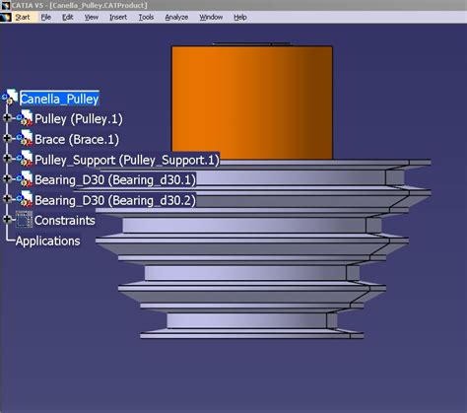This screenshot has height=413, width=467.
Task: Expand the Bearing_D30 (Bearing_d30.2) node
Action: (x=7, y=199)
